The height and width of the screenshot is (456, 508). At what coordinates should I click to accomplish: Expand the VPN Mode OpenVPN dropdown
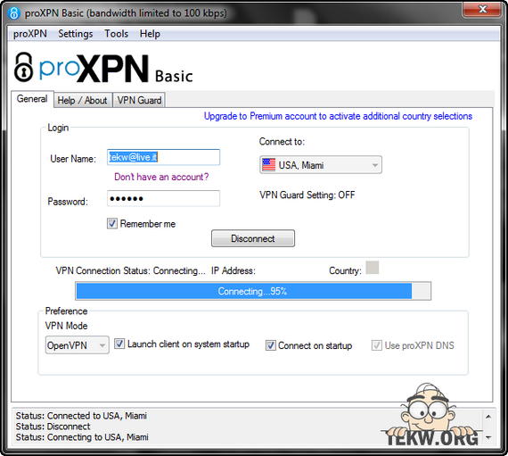click(78, 345)
